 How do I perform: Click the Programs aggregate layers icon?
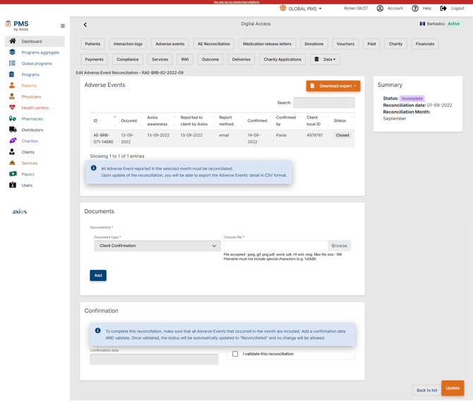(12, 52)
